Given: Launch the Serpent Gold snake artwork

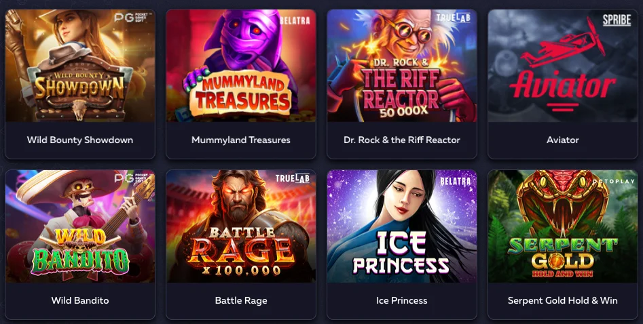Looking at the screenshot, I should point(563,226).
